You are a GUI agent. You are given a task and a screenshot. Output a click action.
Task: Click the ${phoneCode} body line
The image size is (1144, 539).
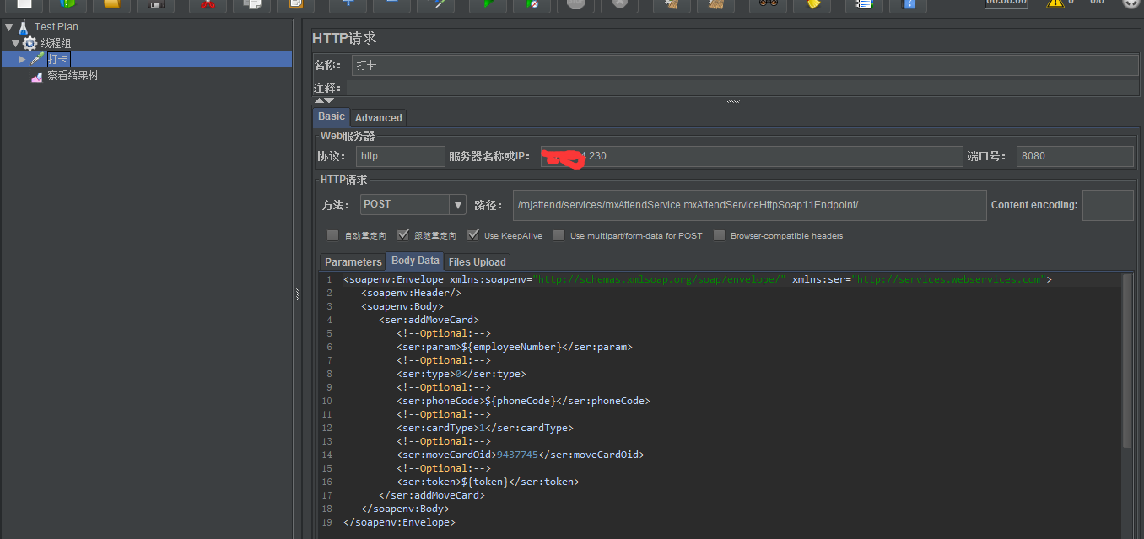pos(523,401)
